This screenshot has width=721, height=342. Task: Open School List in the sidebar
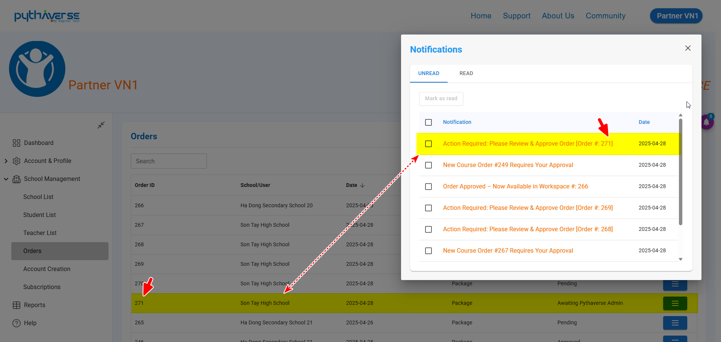pyautogui.click(x=38, y=197)
